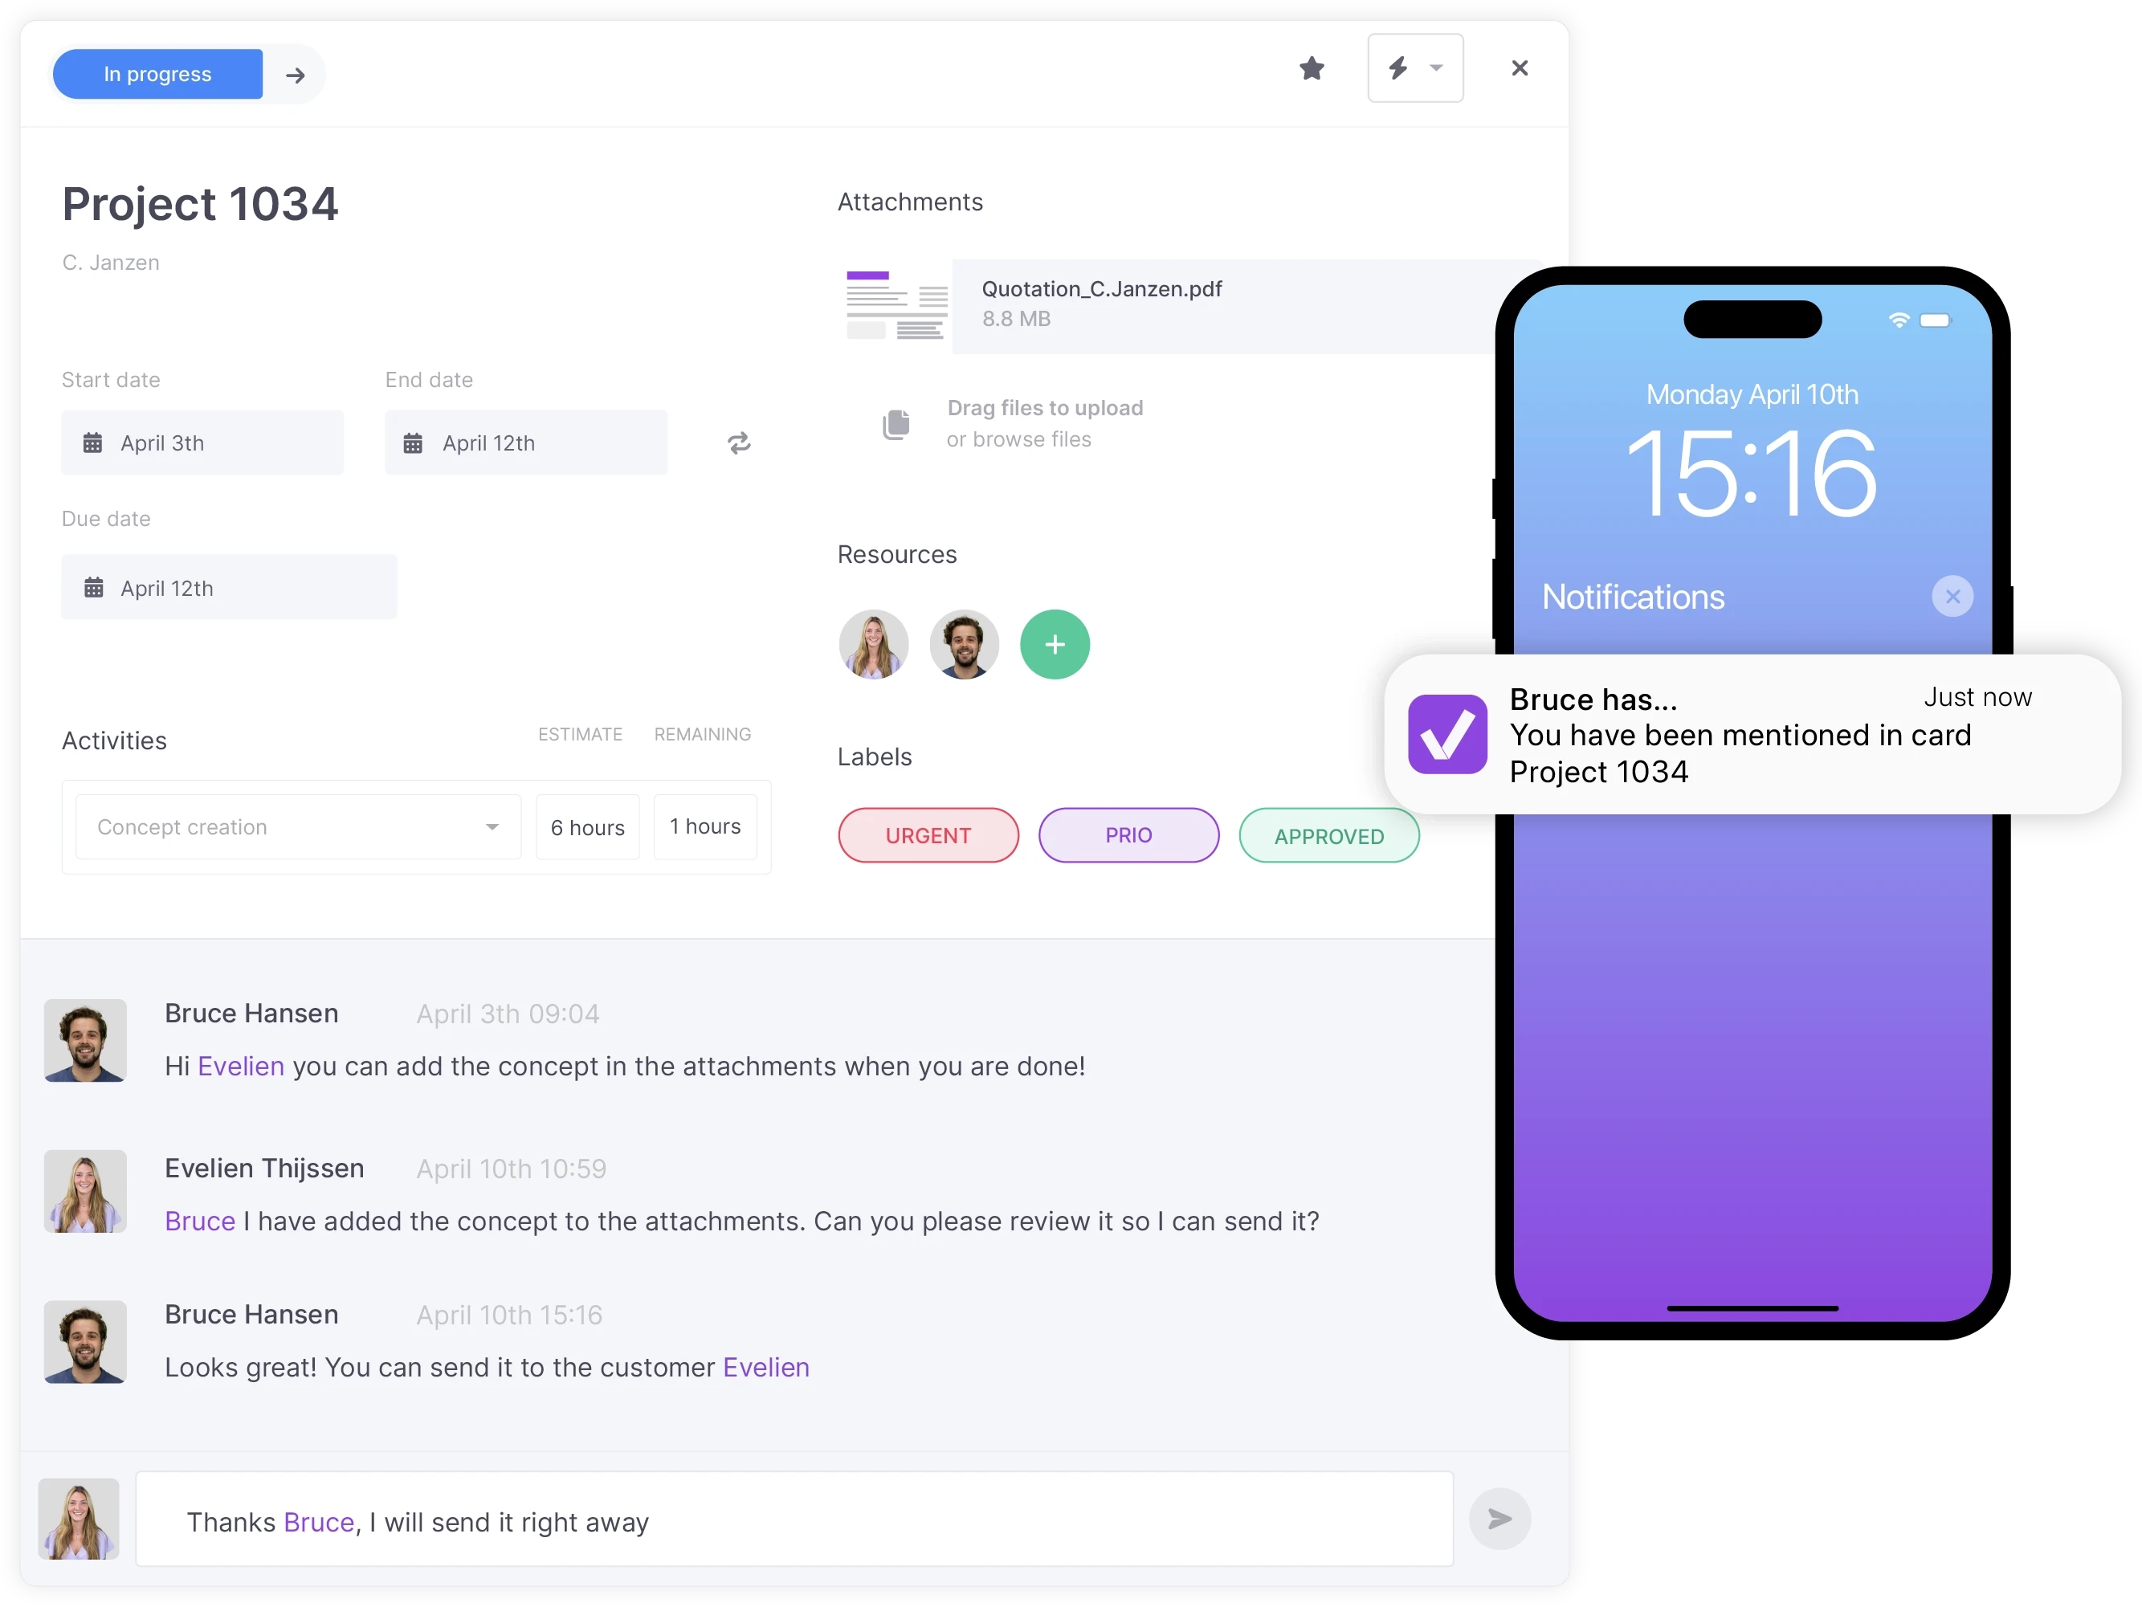
Task: Click the star/favorite icon on project
Action: coord(1312,71)
